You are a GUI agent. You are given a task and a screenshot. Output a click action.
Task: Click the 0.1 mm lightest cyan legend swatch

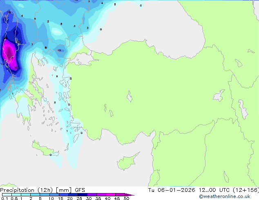[7, 195]
